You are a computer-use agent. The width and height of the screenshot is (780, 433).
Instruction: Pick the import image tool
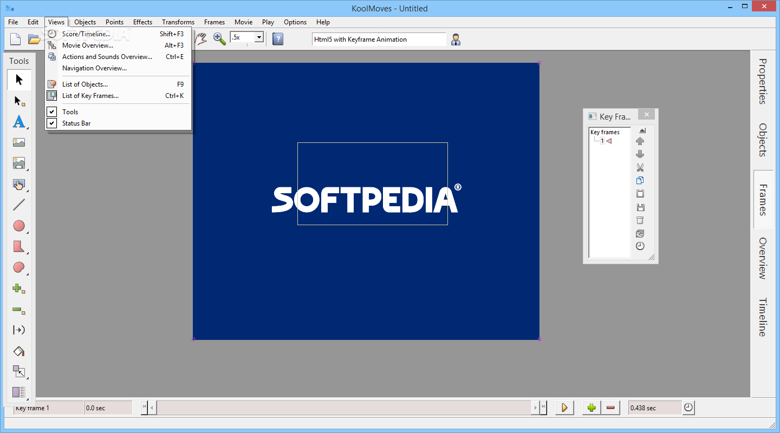coord(19,143)
